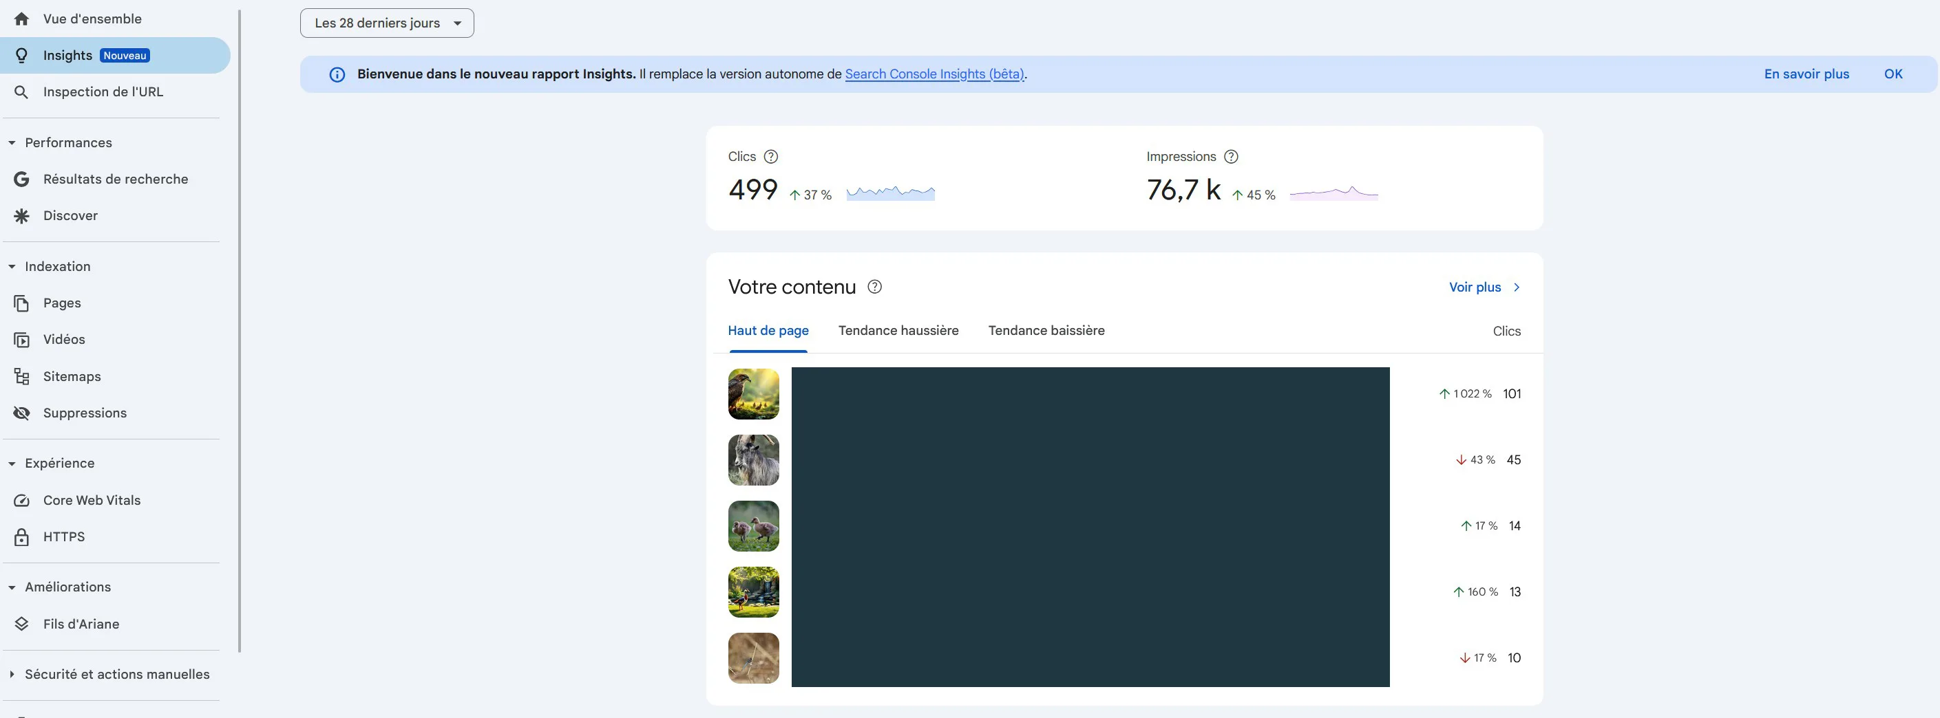
Task: Open the hawk thumbnail with 101 clicks
Action: click(753, 393)
